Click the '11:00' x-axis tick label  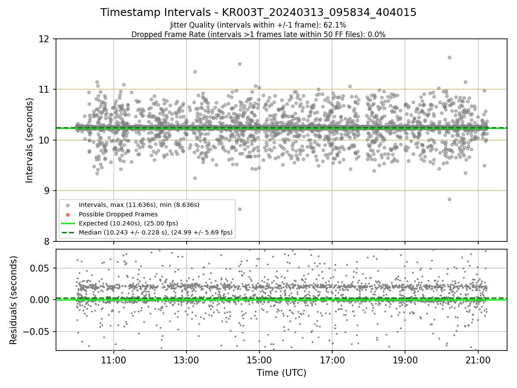pos(114,360)
